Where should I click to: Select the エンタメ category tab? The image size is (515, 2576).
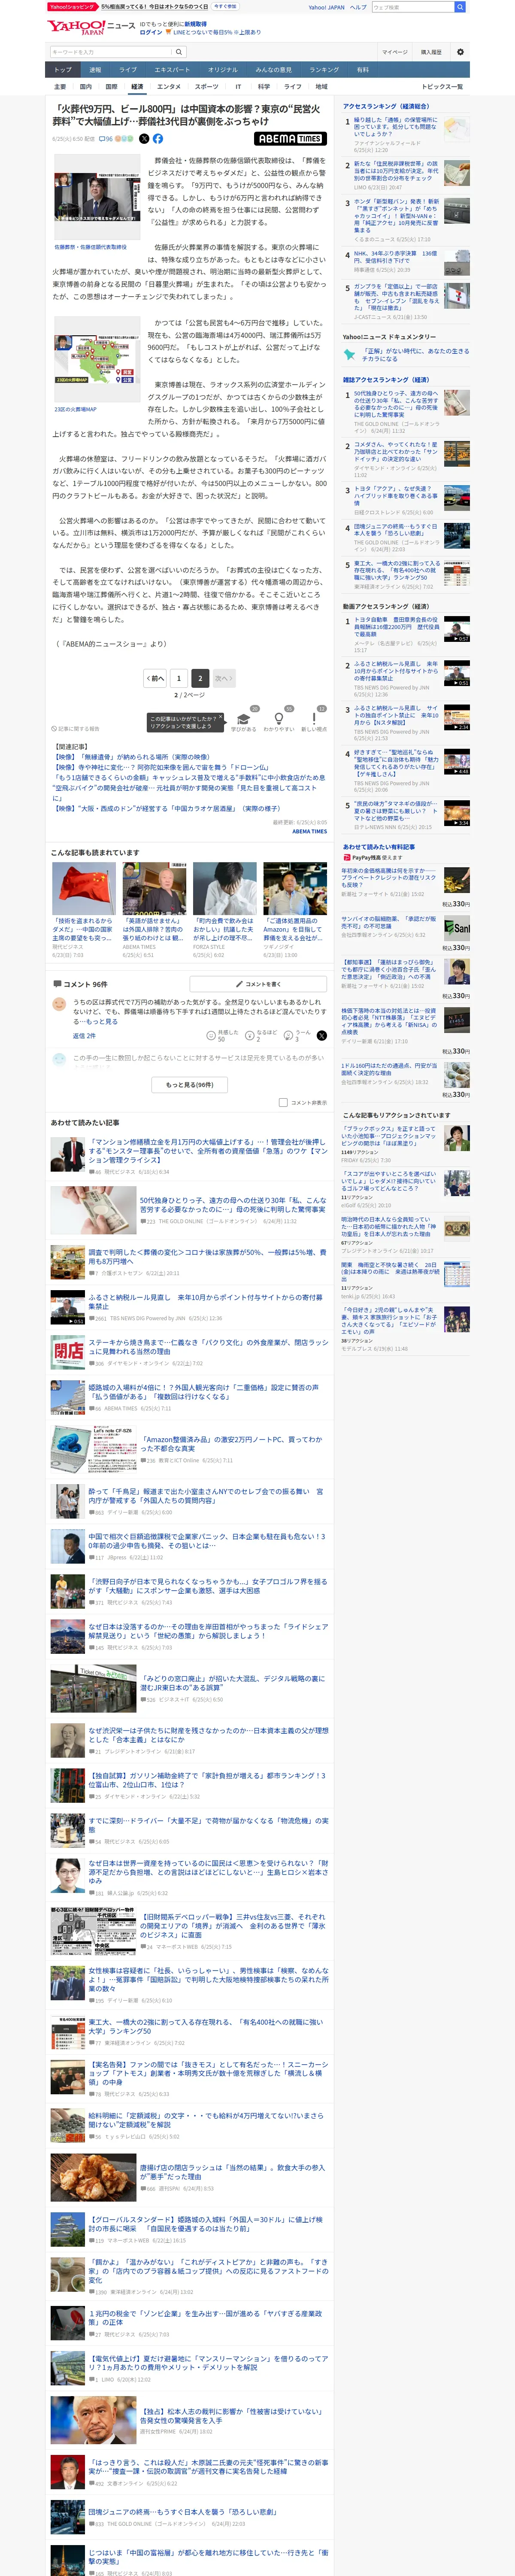169,87
